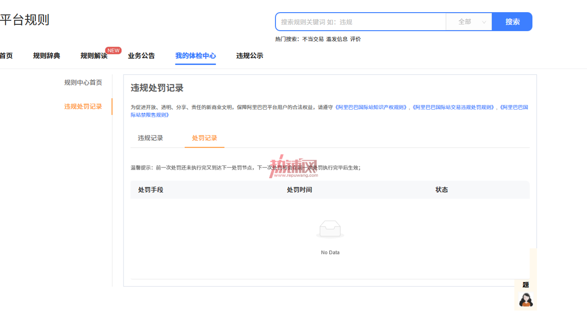Switch to the 违规记录 tab
587x333 pixels.
[151, 138]
